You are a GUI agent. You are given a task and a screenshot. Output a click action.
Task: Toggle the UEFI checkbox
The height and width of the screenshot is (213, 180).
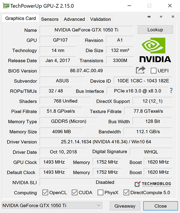154,71
